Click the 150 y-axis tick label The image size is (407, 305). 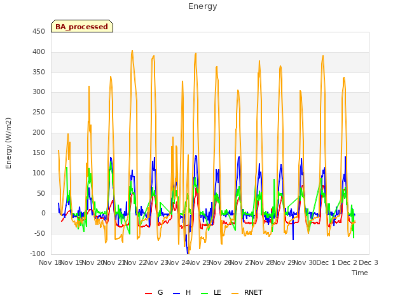(39, 152)
